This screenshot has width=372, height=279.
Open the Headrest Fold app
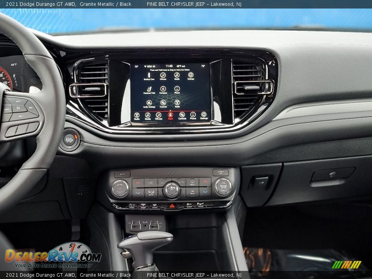(x=149, y=90)
